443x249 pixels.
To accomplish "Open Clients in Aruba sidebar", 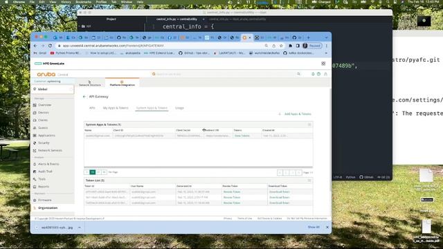I will [43, 120].
